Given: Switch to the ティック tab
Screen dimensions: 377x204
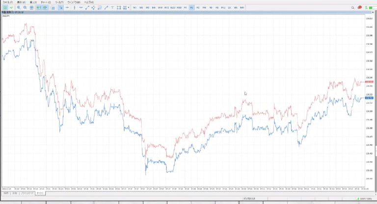Looking at the screenshot, I should click(40, 193).
